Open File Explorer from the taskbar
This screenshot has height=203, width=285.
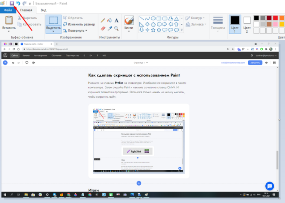(26, 194)
